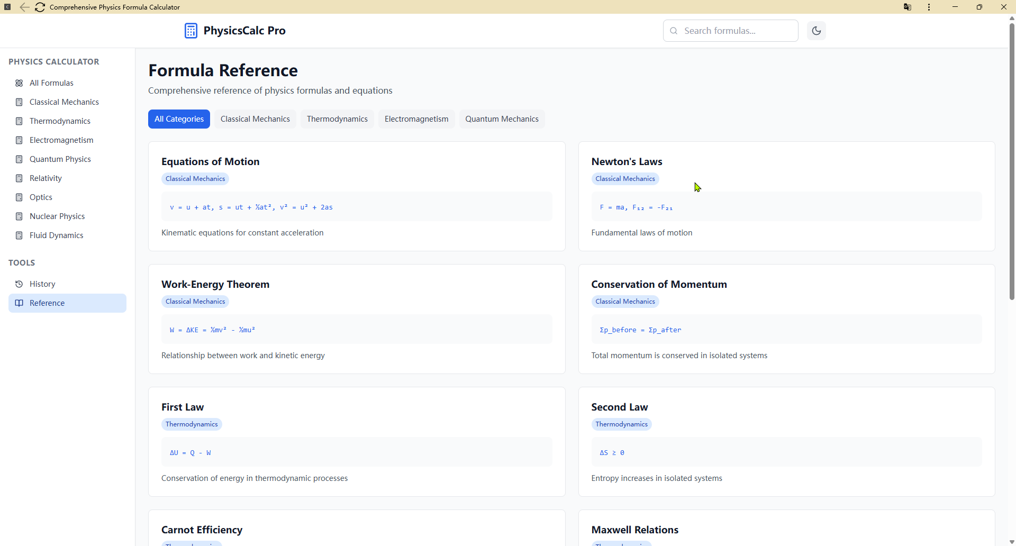Click the Carnot Efficiency card title
The width and height of the screenshot is (1016, 546).
pos(202,530)
